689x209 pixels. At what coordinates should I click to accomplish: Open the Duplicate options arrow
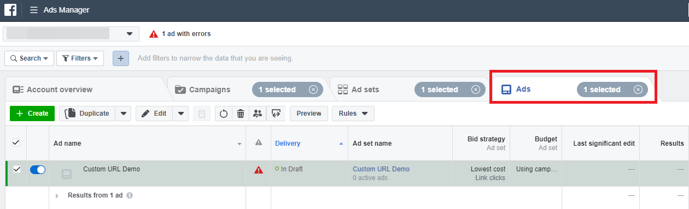coord(123,114)
